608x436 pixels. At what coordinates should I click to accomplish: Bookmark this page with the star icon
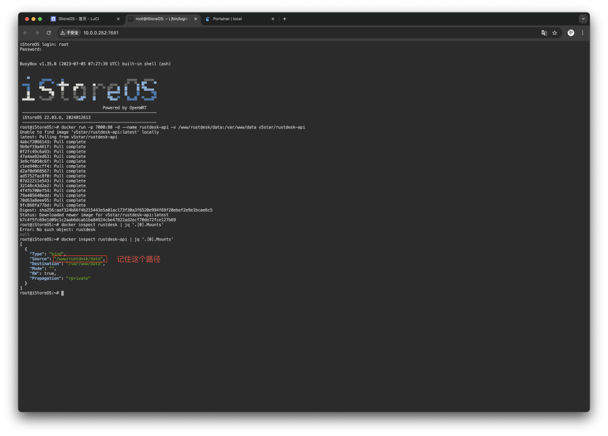555,33
